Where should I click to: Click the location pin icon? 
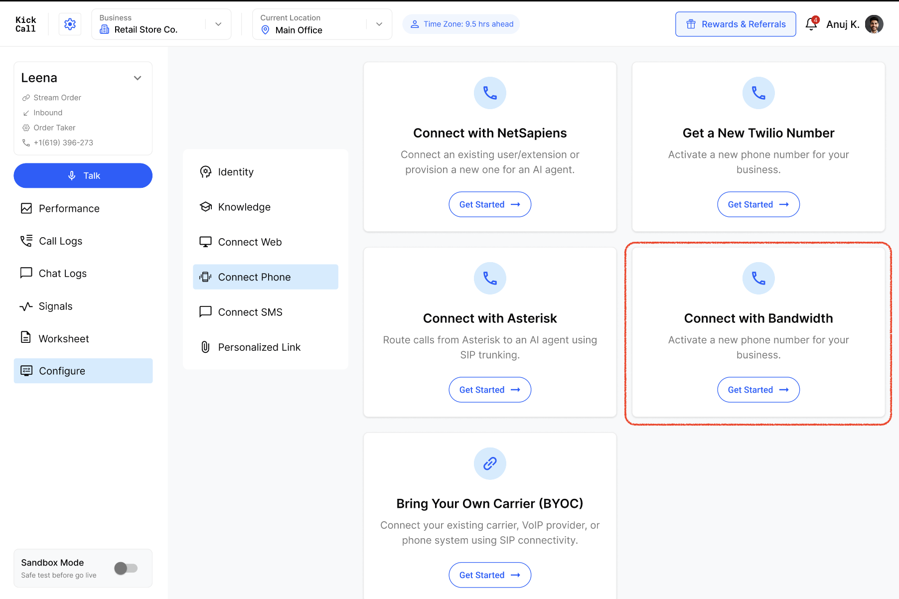tap(266, 30)
